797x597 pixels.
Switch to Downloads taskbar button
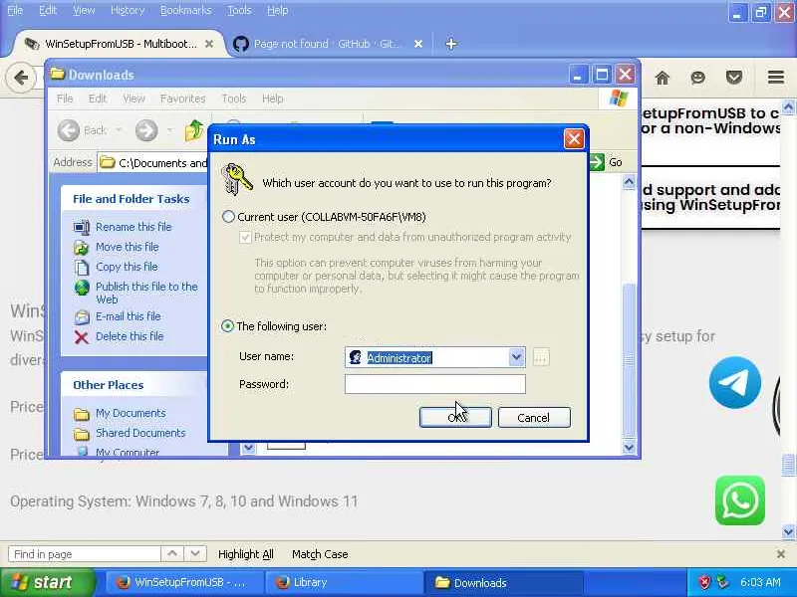(503, 583)
